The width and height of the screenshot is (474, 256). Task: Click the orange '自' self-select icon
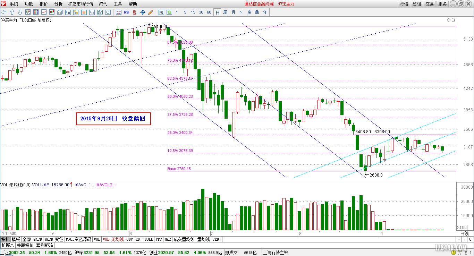pos(84,12)
